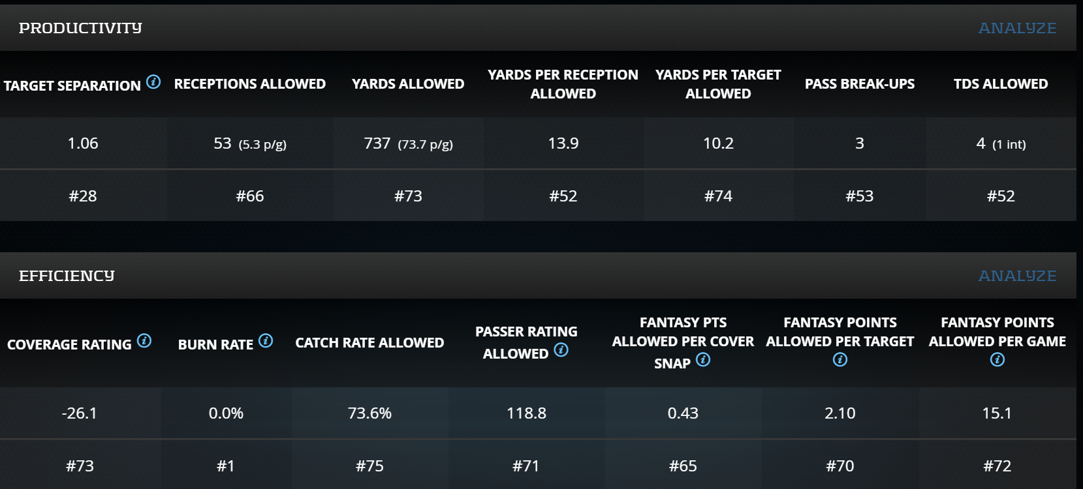Click the Yards Allowed column header
1083x489 pixels.
click(x=408, y=84)
